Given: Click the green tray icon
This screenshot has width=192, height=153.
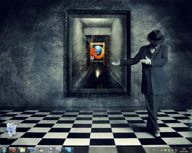Looking at the screenshot, I should [x=165, y=150].
